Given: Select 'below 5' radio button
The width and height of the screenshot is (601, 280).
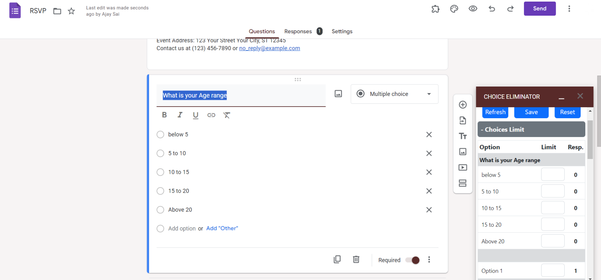Looking at the screenshot, I should pos(160,134).
